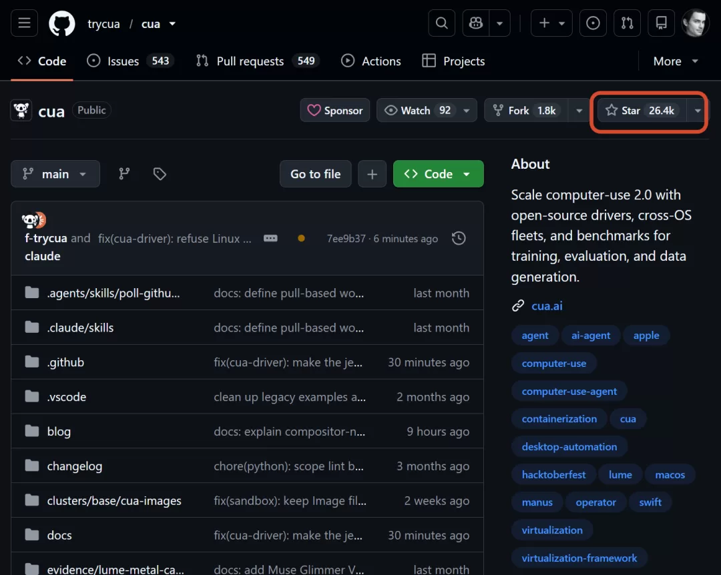Click the Go to file button

pos(315,173)
